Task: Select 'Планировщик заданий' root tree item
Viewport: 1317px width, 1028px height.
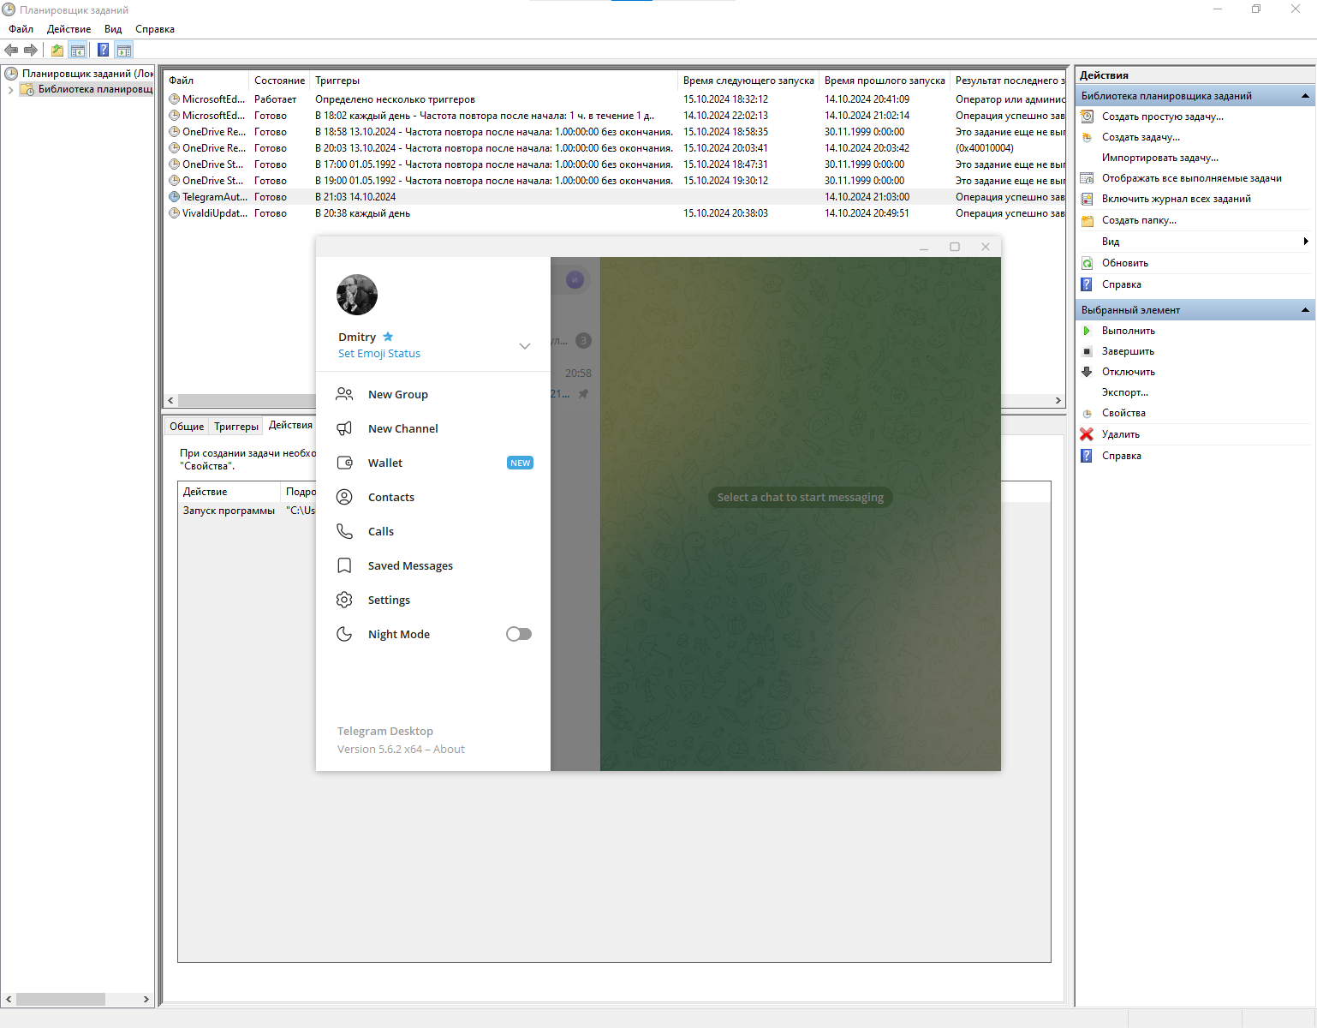Action: click(x=79, y=74)
